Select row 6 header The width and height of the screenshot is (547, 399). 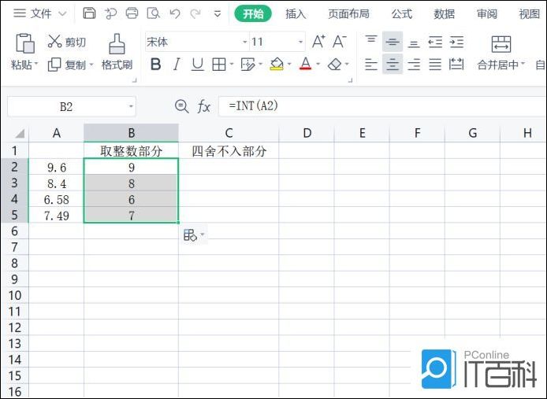14,231
